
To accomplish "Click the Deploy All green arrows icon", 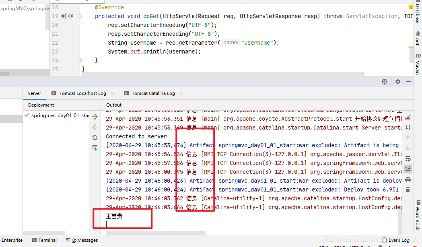I will [x=95, y=117].
